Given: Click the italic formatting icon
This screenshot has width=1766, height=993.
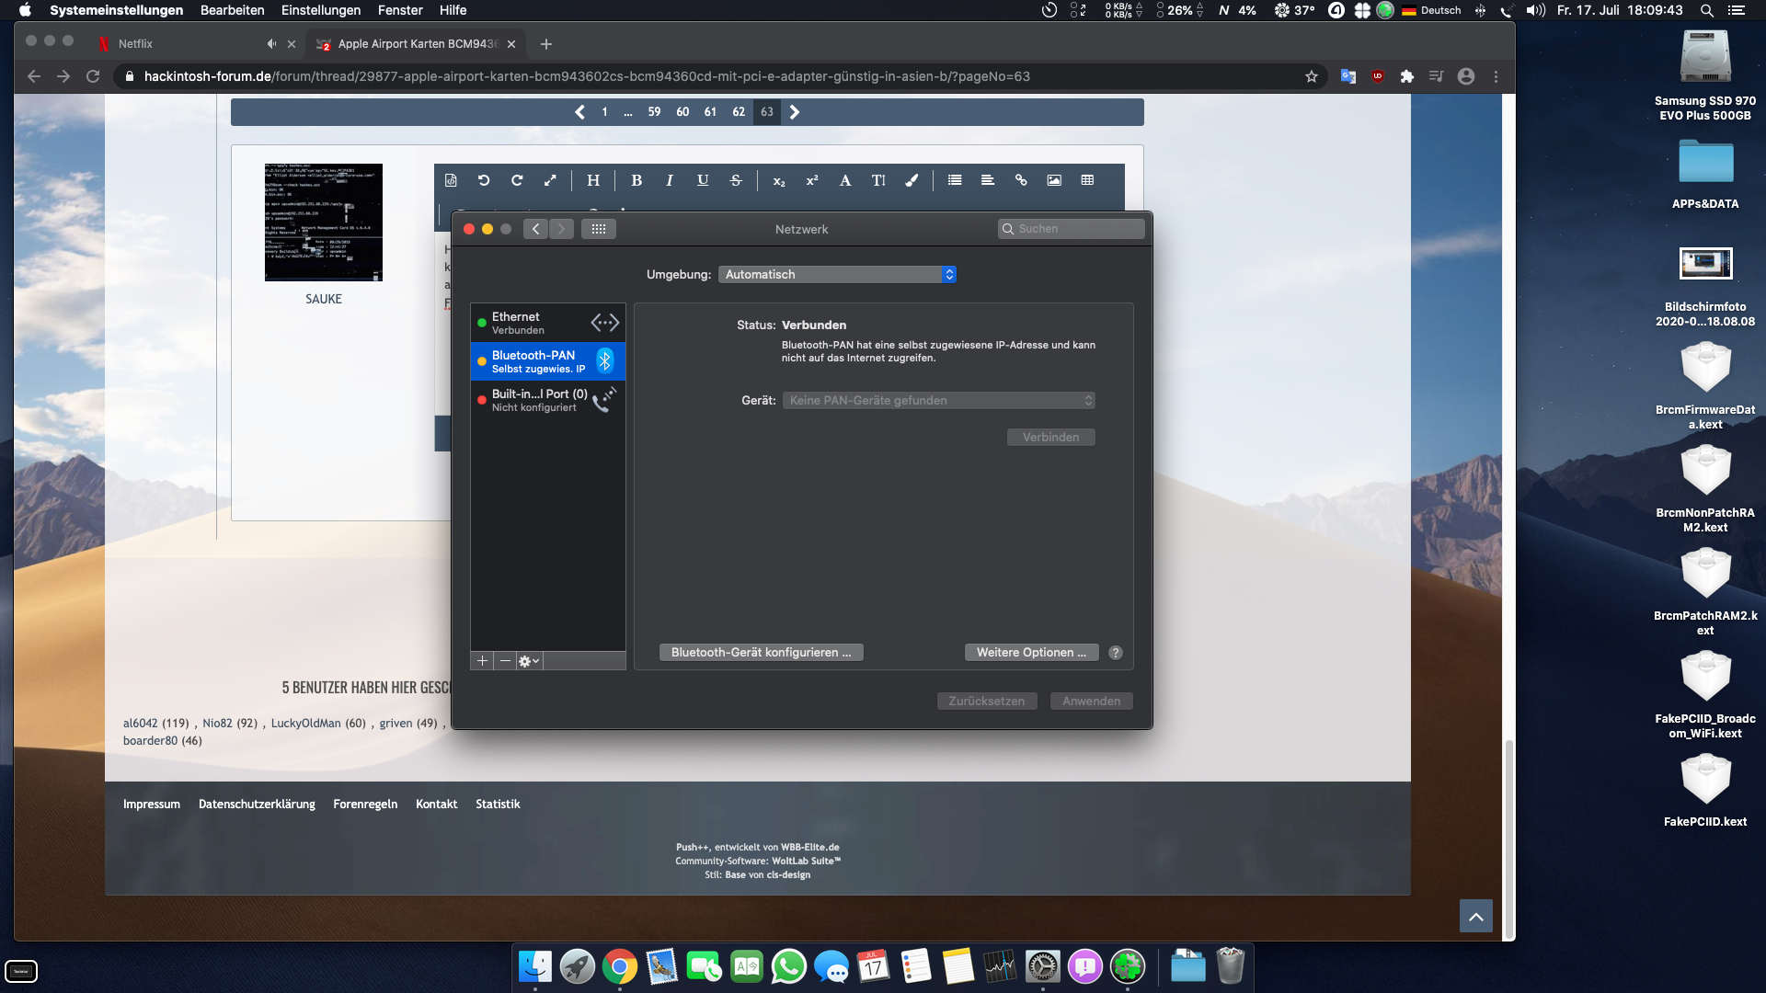Looking at the screenshot, I should coord(670,180).
